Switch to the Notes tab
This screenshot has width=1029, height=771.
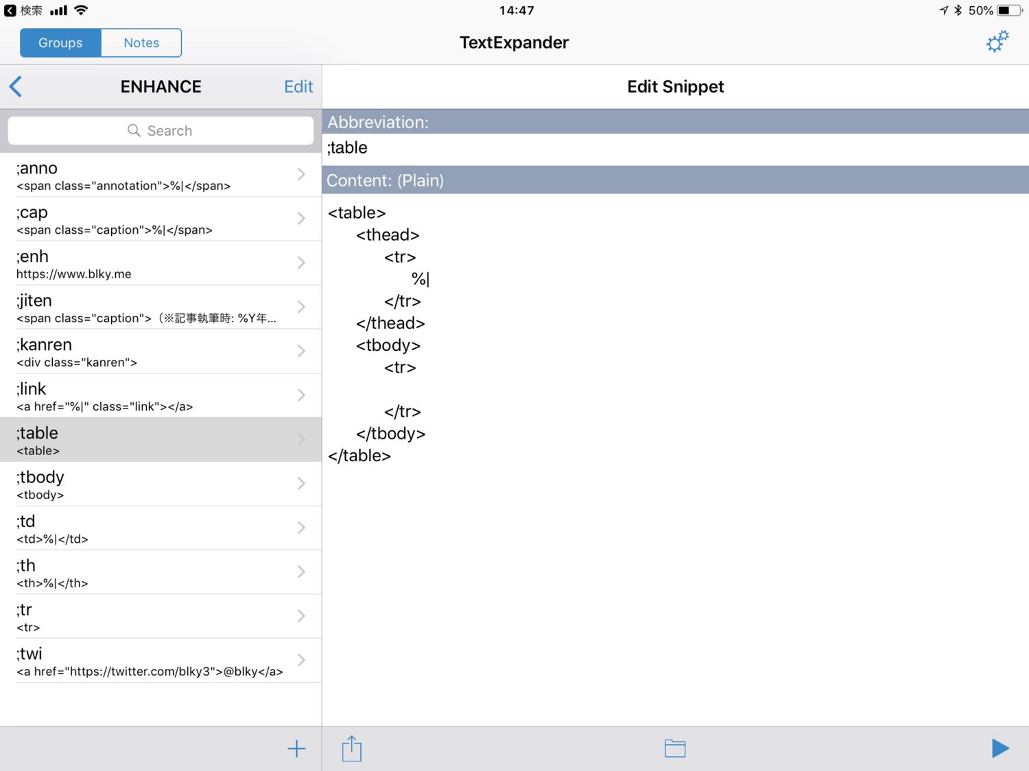141,42
